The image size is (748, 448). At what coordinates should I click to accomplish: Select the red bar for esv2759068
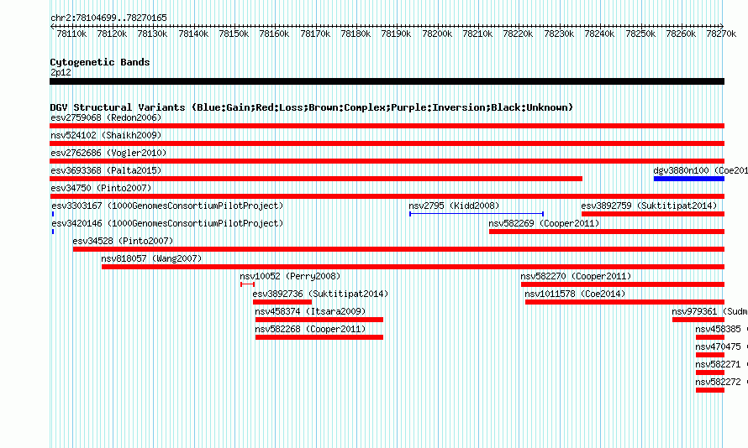point(387,126)
